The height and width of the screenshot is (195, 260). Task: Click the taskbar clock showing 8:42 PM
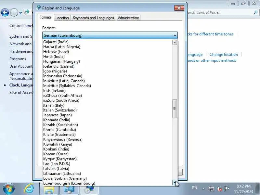coord(243,189)
